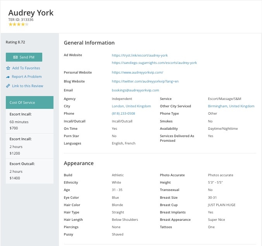Open the sandiego.sugarnights.com ad URL
Image resolution: width=262 pixels, height=246 pixels.
[x=154, y=63]
